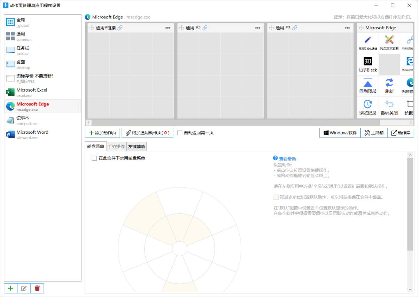Click the blue help question-mark icon
Viewport: 418px width, 297px height.
pyautogui.click(x=276, y=158)
